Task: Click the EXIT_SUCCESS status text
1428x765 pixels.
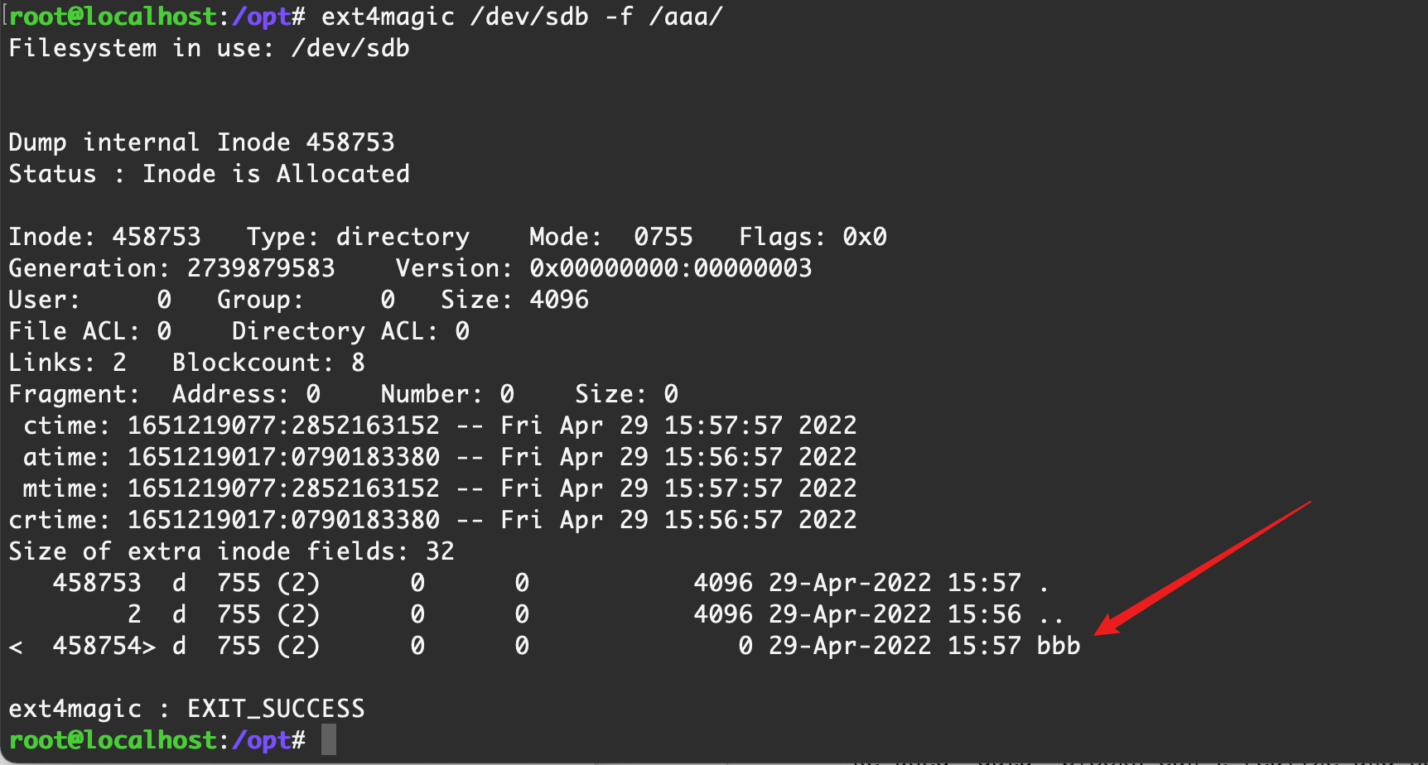Action: (276, 709)
